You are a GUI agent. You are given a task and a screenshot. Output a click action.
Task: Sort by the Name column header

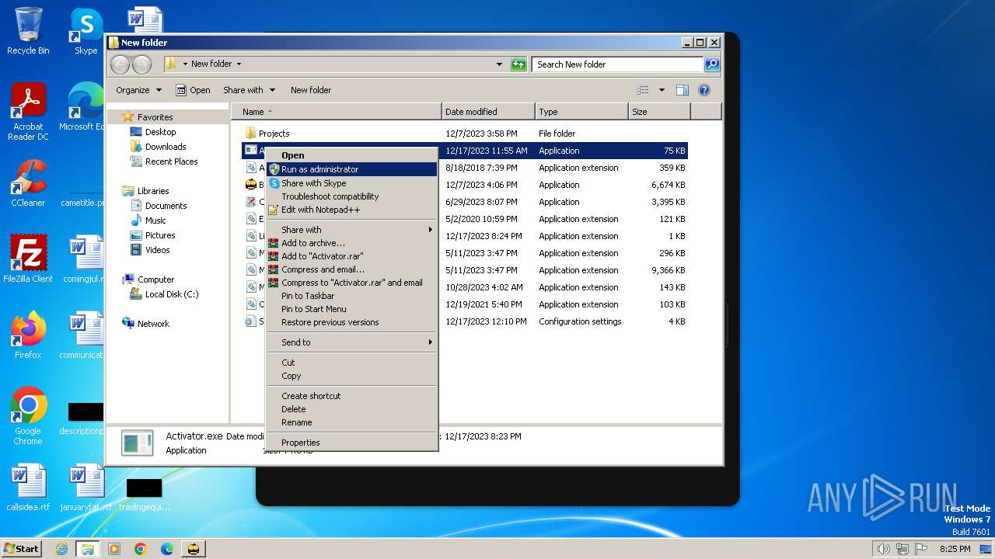[x=336, y=112]
